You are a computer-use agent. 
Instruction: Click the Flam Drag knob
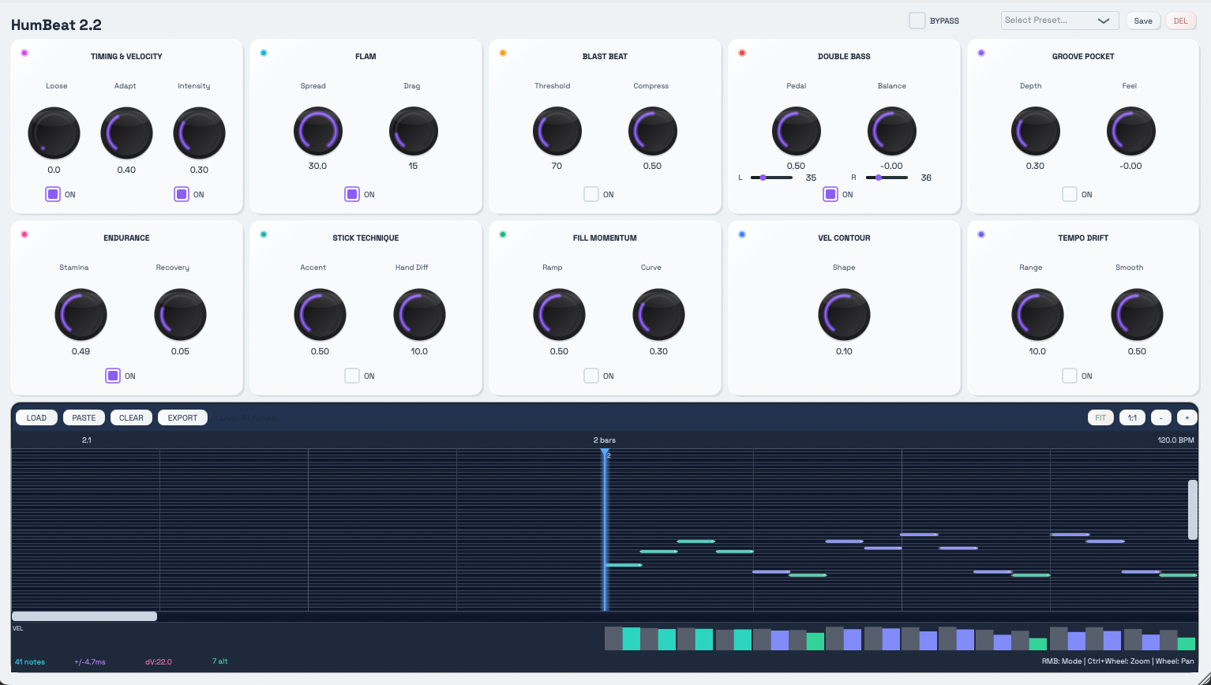(414, 131)
